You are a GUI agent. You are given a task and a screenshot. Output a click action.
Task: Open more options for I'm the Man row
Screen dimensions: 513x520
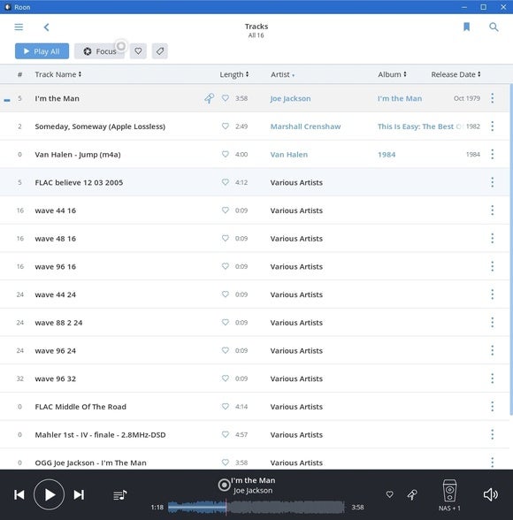pos(493,98)
